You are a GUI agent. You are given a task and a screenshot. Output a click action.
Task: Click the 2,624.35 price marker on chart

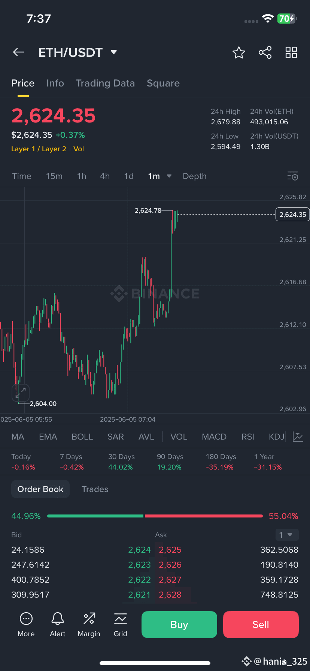[293, 215]
